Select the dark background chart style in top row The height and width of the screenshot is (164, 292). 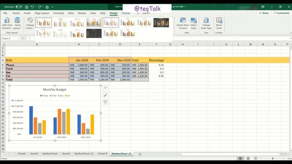click(161, 23)
